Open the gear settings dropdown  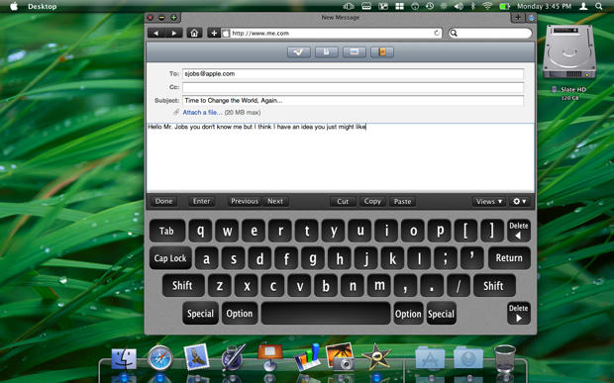pos(520,202)
